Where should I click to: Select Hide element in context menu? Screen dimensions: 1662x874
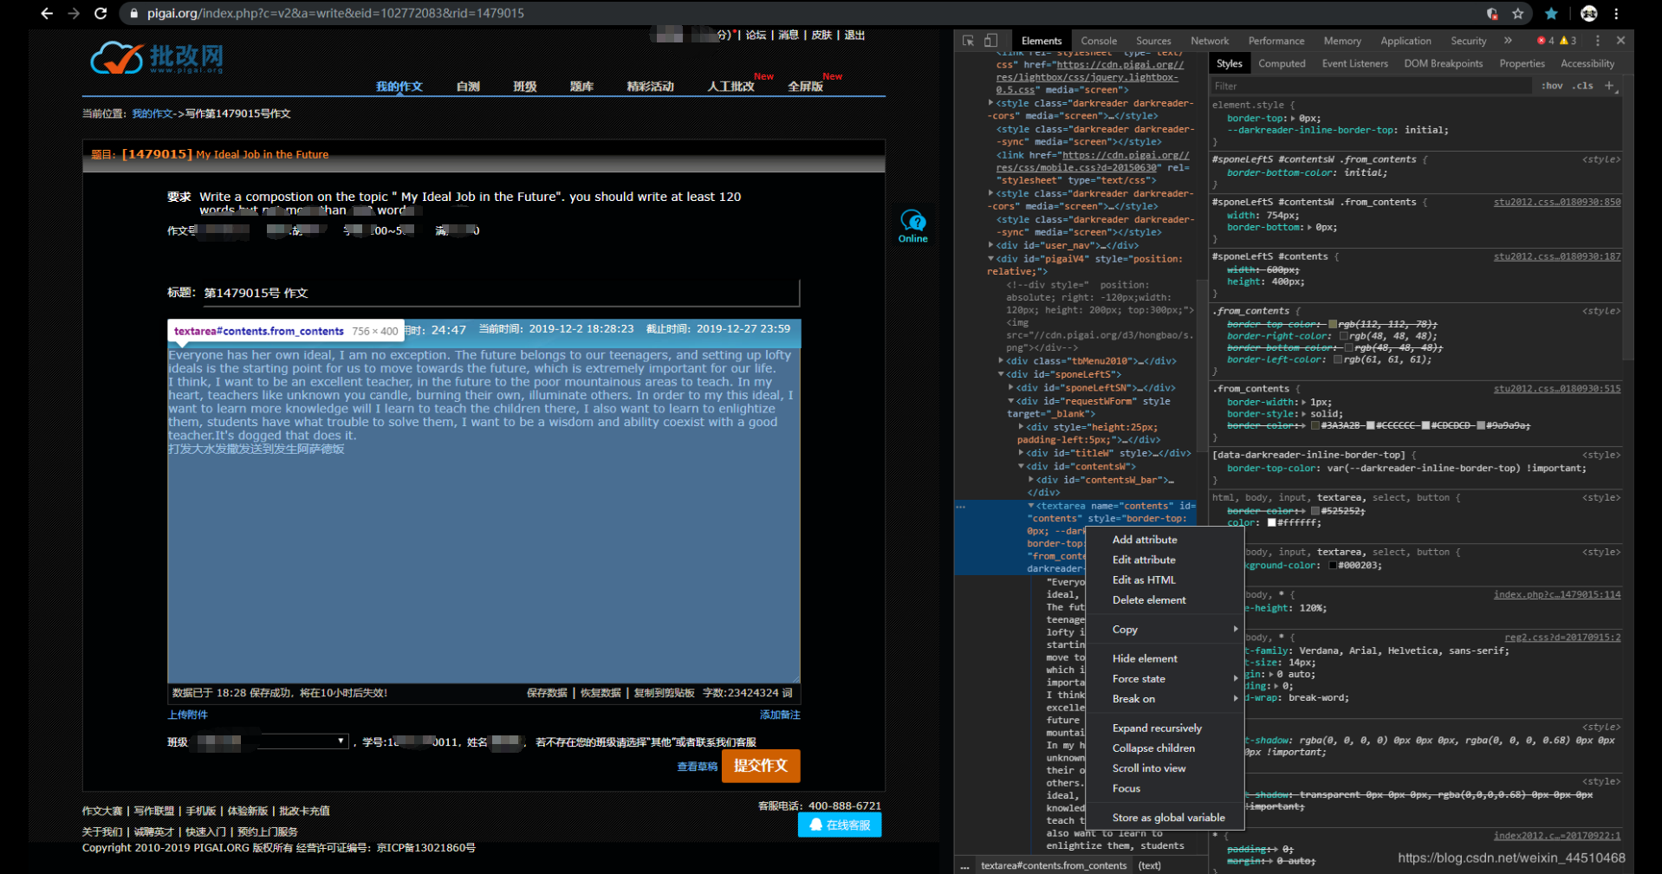(x=1165, y=658)
